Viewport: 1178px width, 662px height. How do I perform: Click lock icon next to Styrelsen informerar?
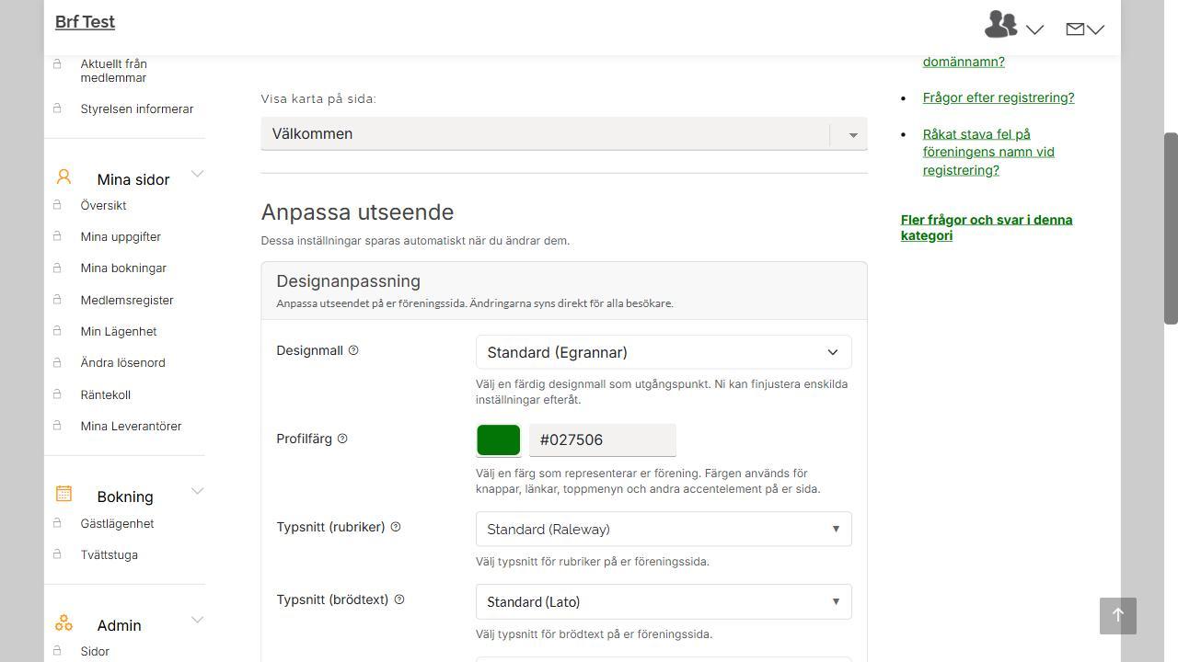[57, 108]
